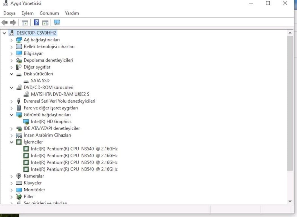The image size is (297, 217).
Task: Click the İnsan Arabirim Cihazları icon
Action: (x=19, y=135)
